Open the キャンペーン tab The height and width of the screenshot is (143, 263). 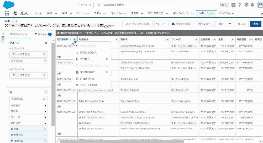[x=181, y=13]
